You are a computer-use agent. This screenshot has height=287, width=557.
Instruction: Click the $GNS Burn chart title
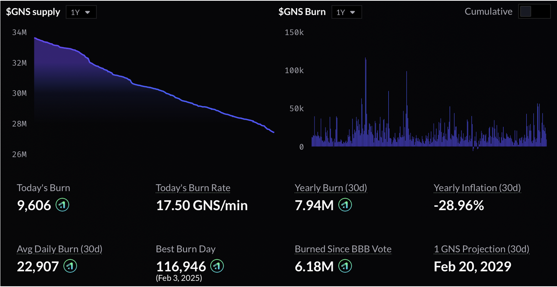(x=302, y=12)
